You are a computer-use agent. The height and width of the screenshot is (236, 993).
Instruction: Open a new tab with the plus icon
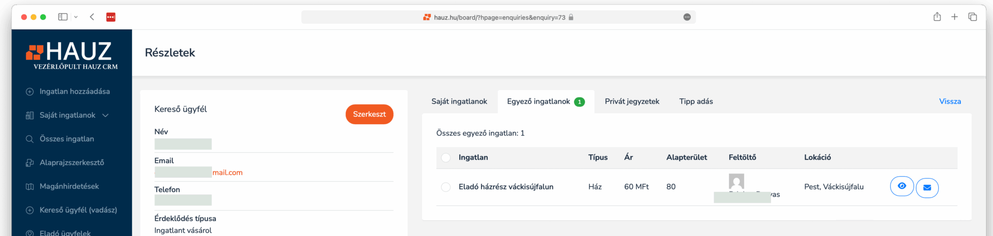coord(954,17)
